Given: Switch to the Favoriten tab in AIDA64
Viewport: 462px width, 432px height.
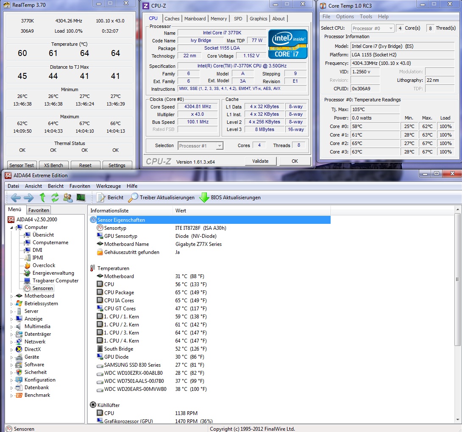Looking at the screenshot, I should pos(39,210).
